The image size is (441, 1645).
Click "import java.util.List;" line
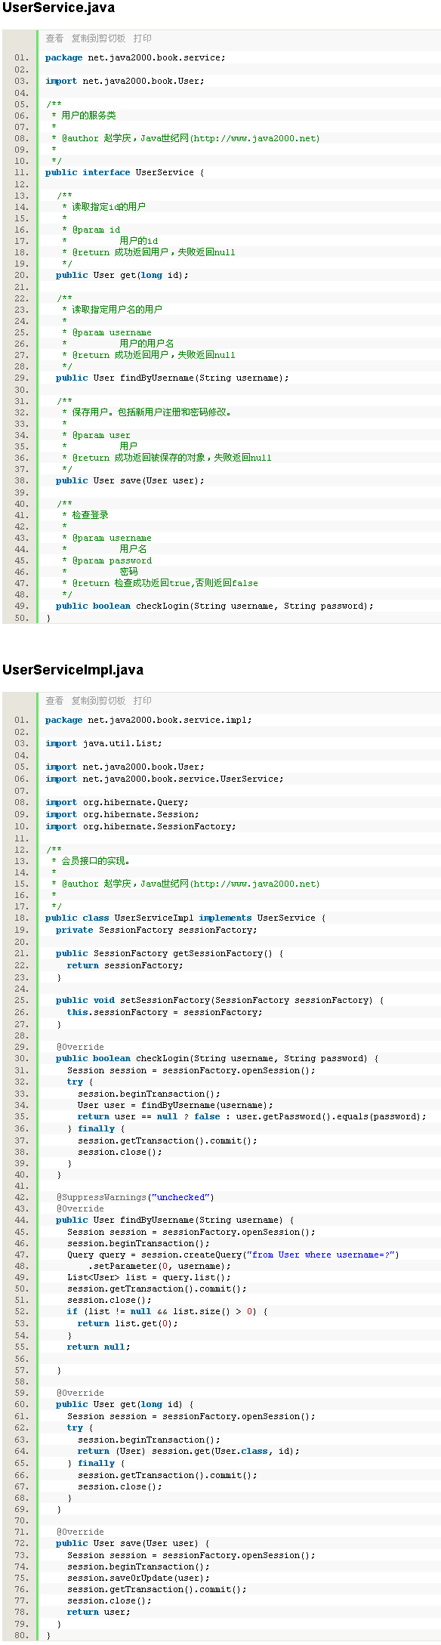pyautogui.click(x=103, y=743)
